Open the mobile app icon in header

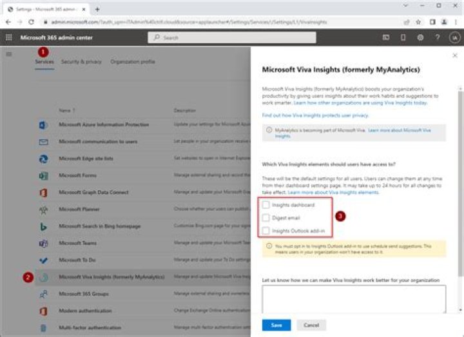pos(403,37)
